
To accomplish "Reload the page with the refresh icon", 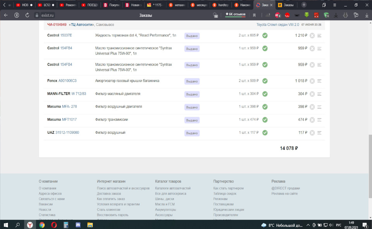I will [27, 15].
